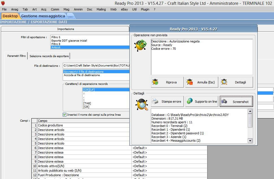
Task: Open the Doc menu
Action: coord(90,9)
